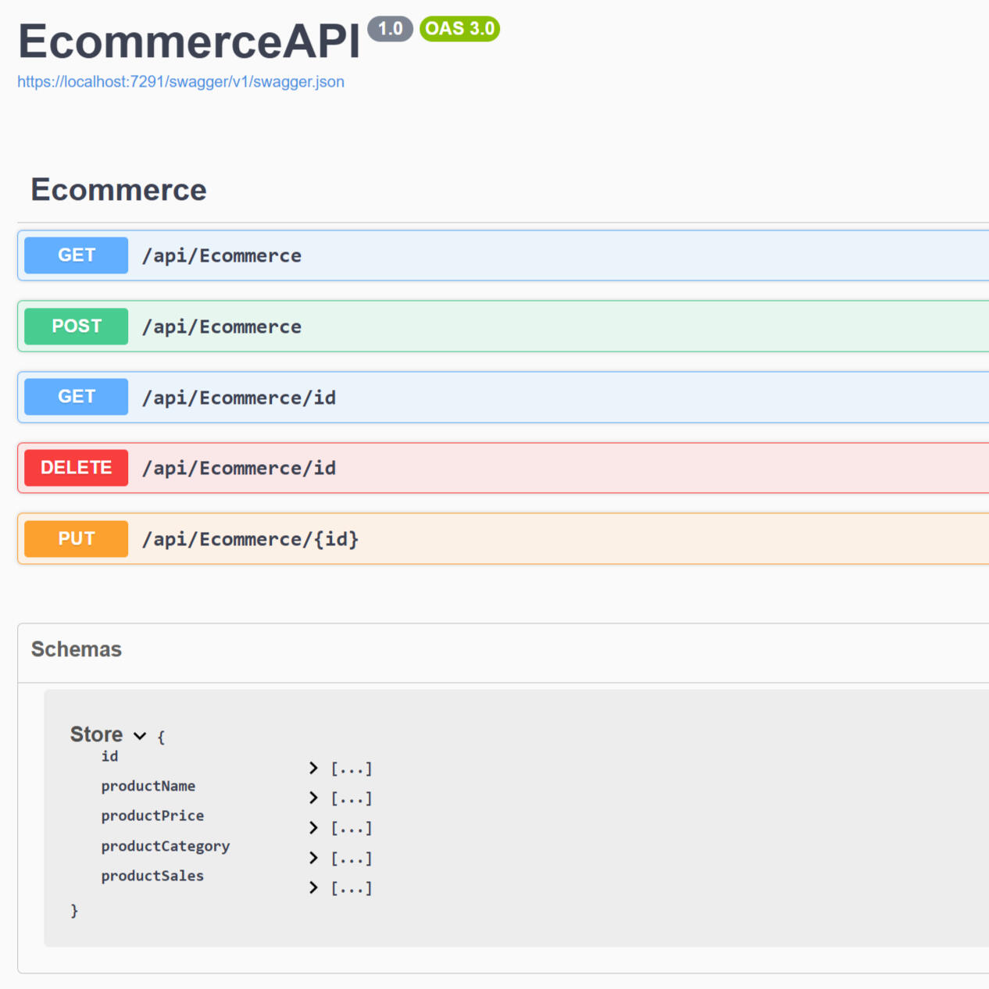The width and height of the screenshot is (989, 989).
Task: Collapse the Store schema using its chevron
Action: coord(141,735)
